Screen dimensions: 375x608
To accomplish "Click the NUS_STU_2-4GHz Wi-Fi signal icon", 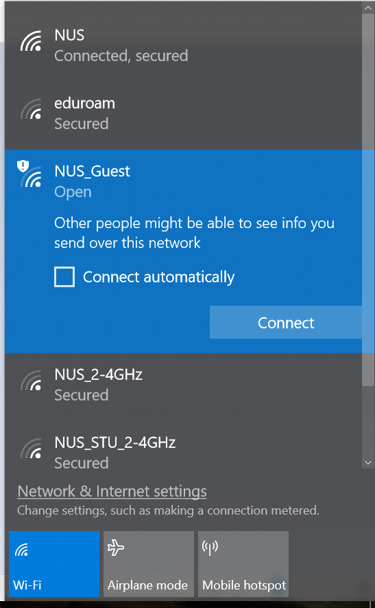I will coord(31,448).
